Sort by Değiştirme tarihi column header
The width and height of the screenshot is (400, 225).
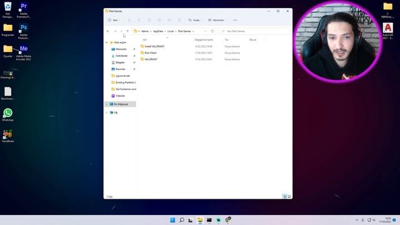[204, 40]
